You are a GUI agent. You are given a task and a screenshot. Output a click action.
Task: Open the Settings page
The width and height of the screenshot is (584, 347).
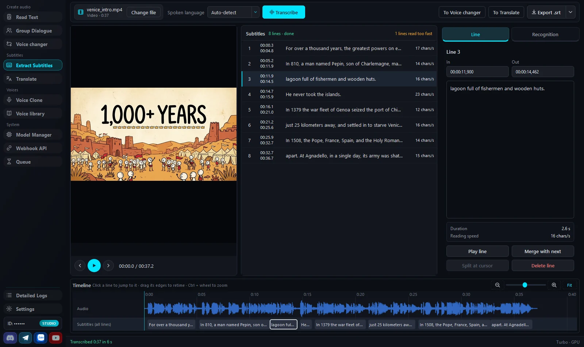[x=33, y=309]
